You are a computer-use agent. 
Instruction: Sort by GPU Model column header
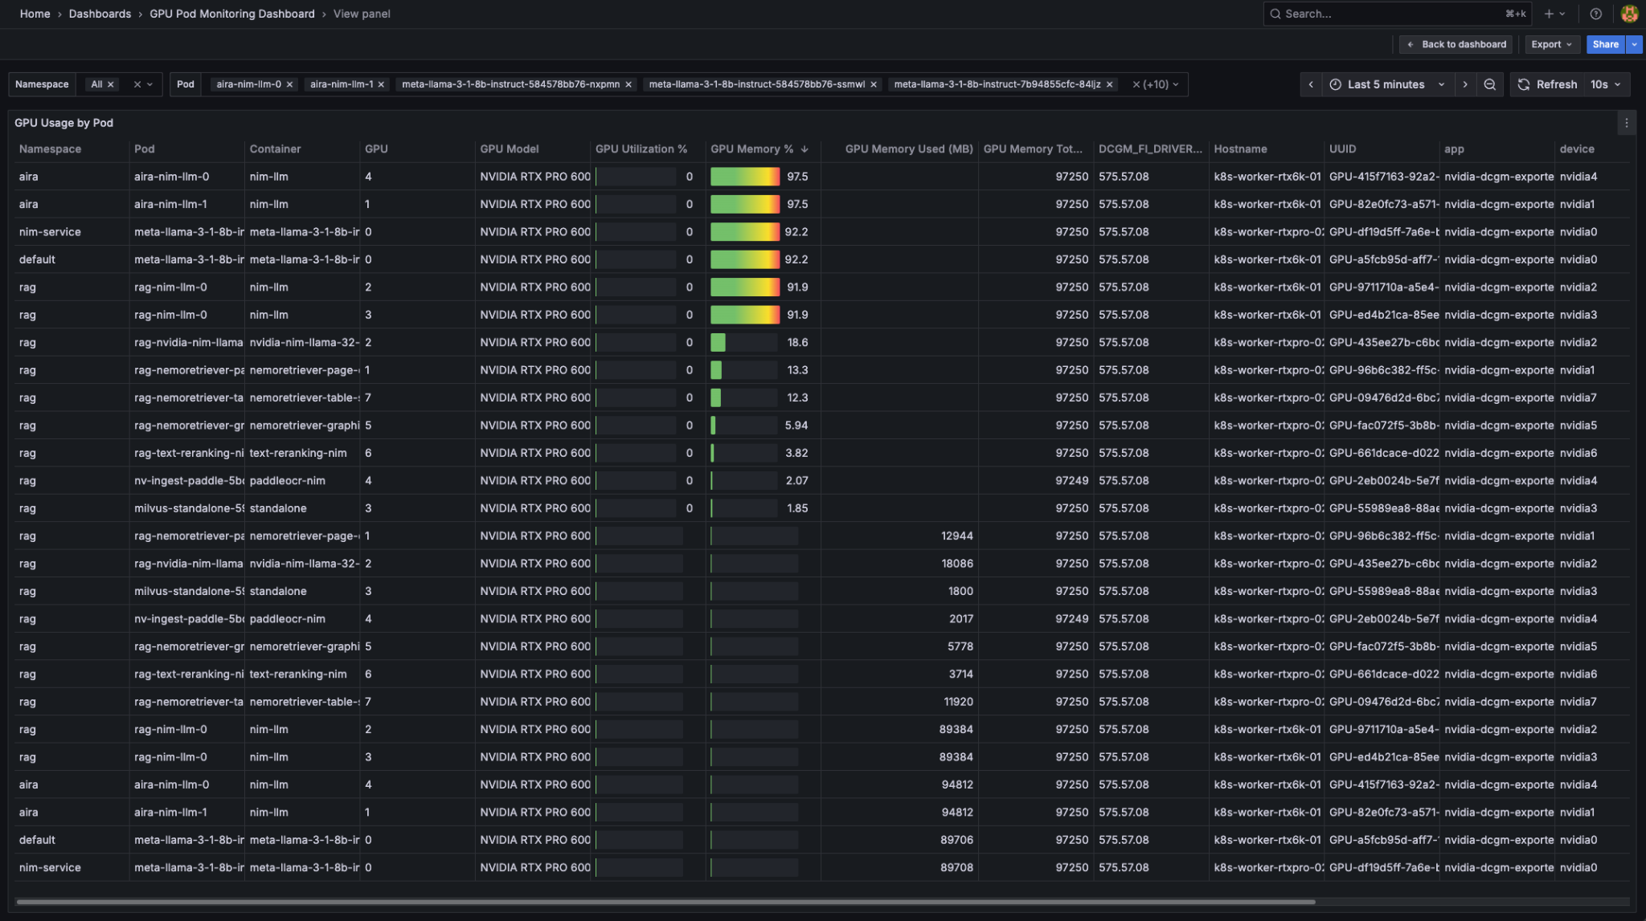click(509, 149)
